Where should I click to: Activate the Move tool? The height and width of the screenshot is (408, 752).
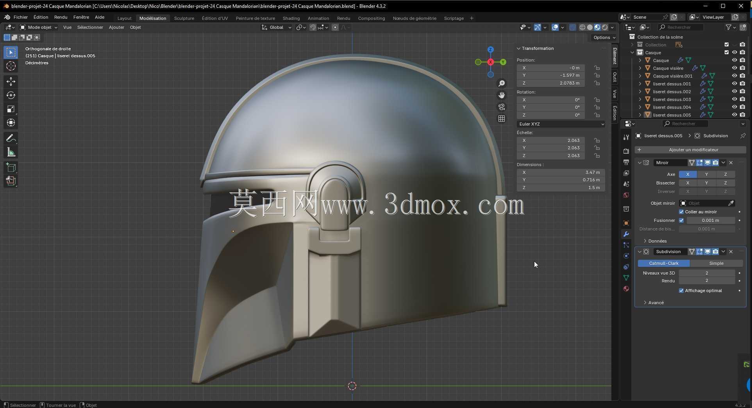pyautogui.click(x=11, y=81)
